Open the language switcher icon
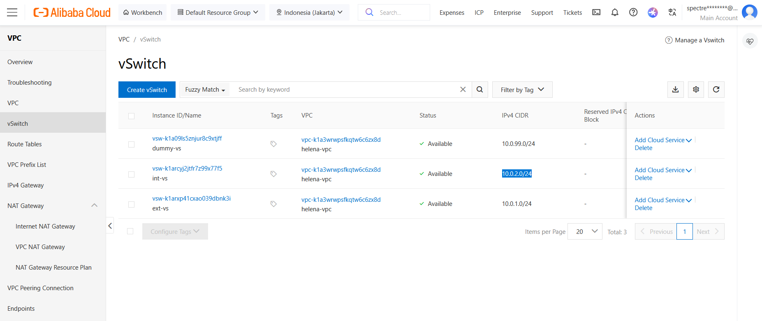The image size is (762, 321). [672, 12]
